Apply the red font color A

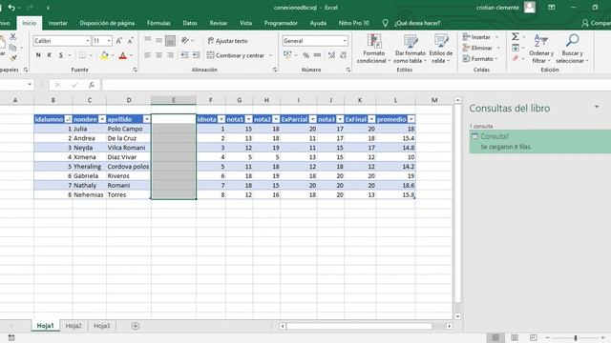click(x=122, y=55)
